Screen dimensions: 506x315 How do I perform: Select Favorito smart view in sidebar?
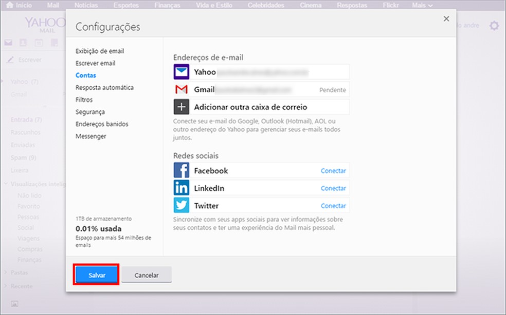pos(29,206)
